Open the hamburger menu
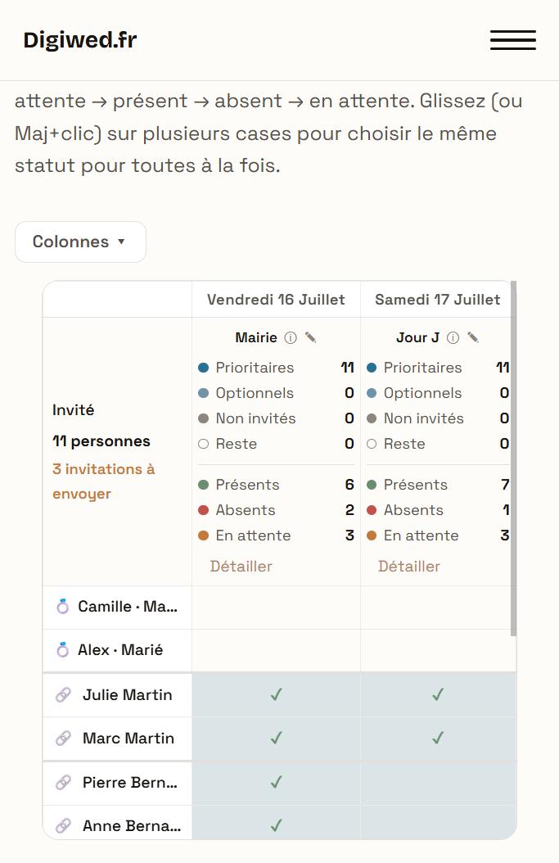 pos(513,40)
